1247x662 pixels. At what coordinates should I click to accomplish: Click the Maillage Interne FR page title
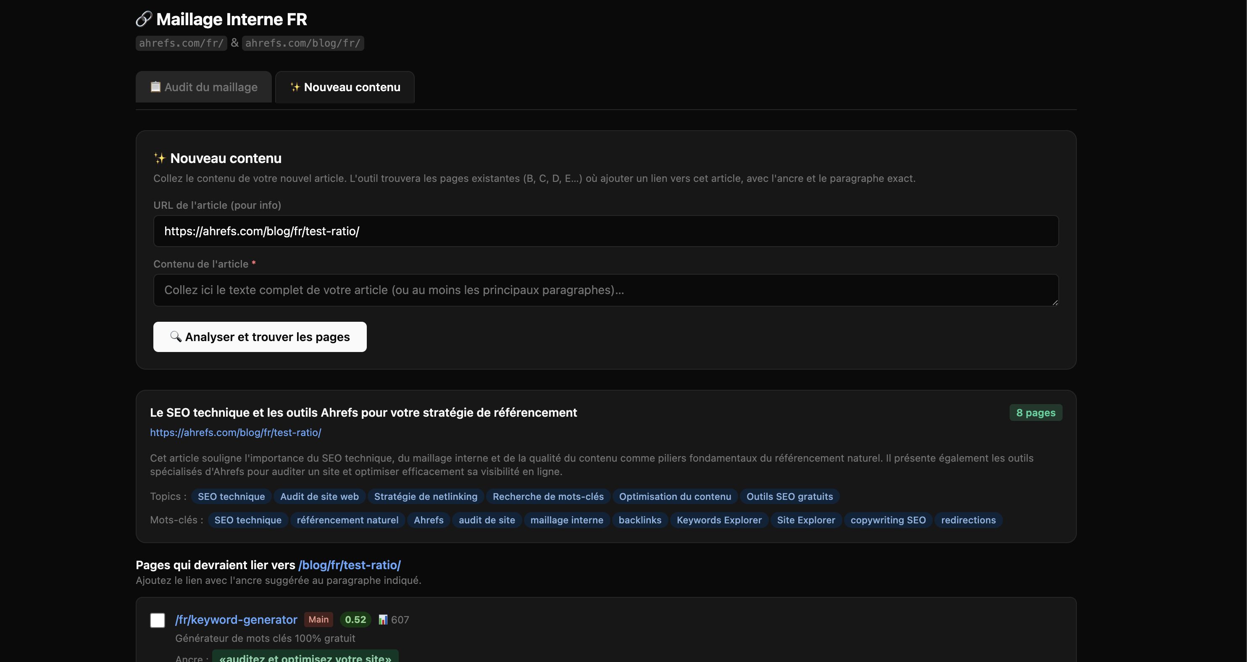click(x=232, y=19)
